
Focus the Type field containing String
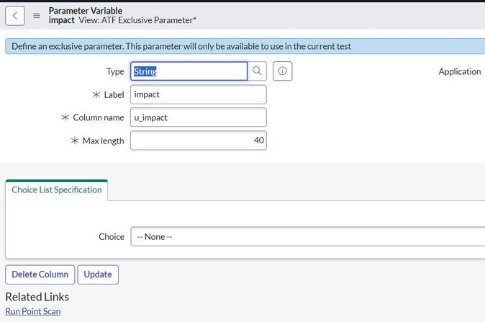click(189, 71)
